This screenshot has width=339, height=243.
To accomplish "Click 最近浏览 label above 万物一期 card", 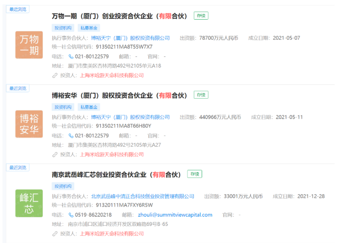I will [x=18, y=9].
